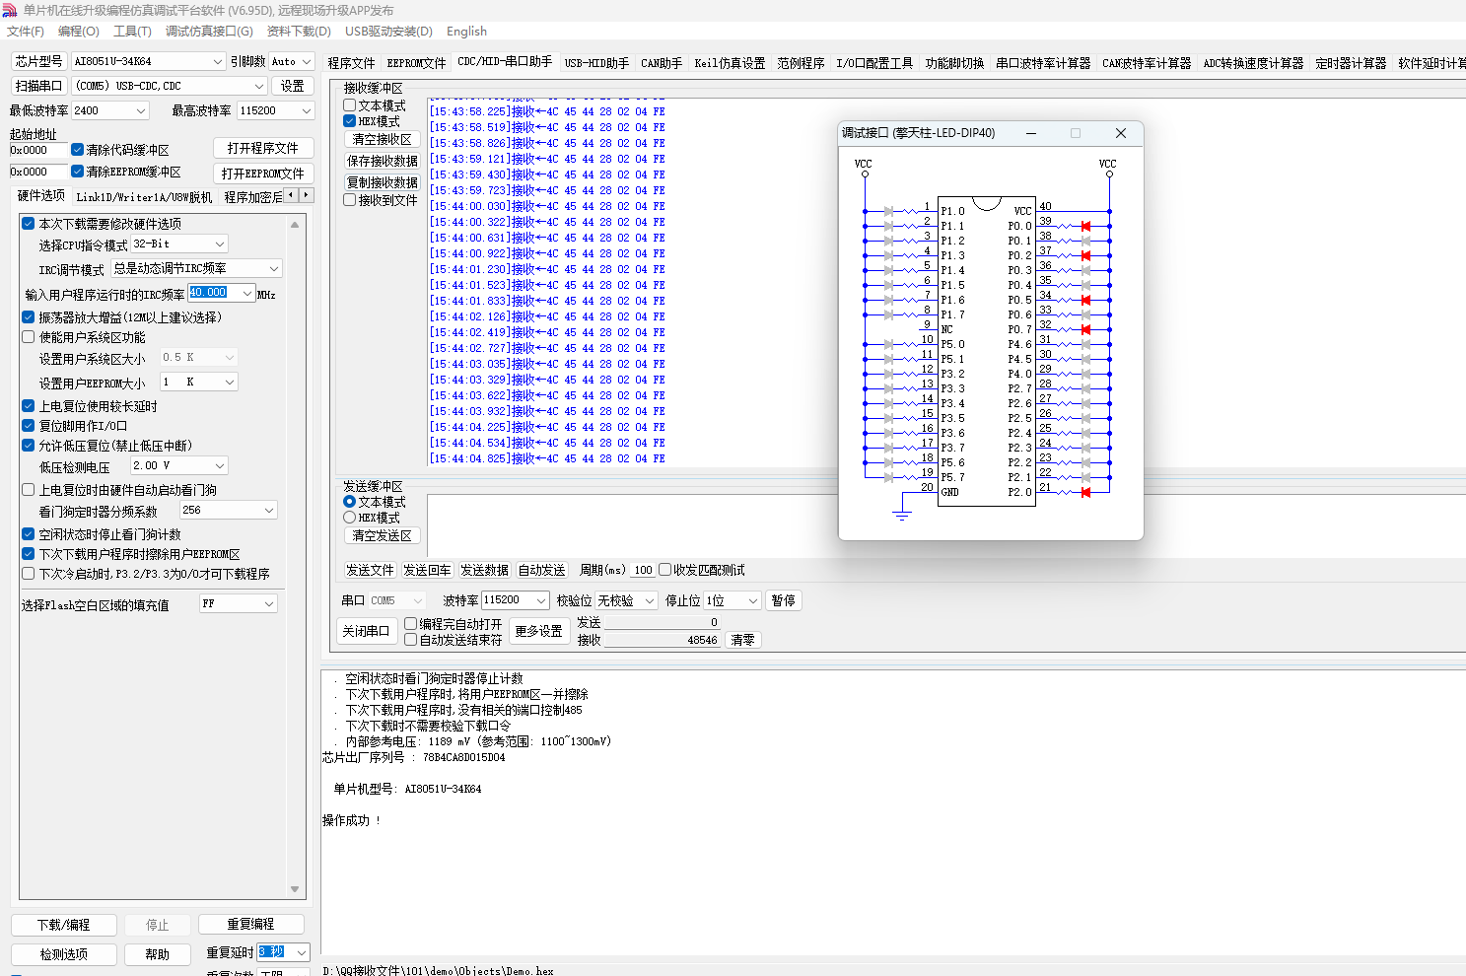The width and height of the screenshot is (1466, 976).
Task: Click 打开程序文件 button
Action: tap(263, 148)
